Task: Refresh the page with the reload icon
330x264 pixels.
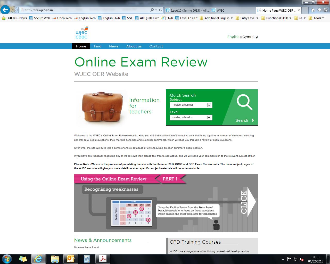Action: (160, 10)
